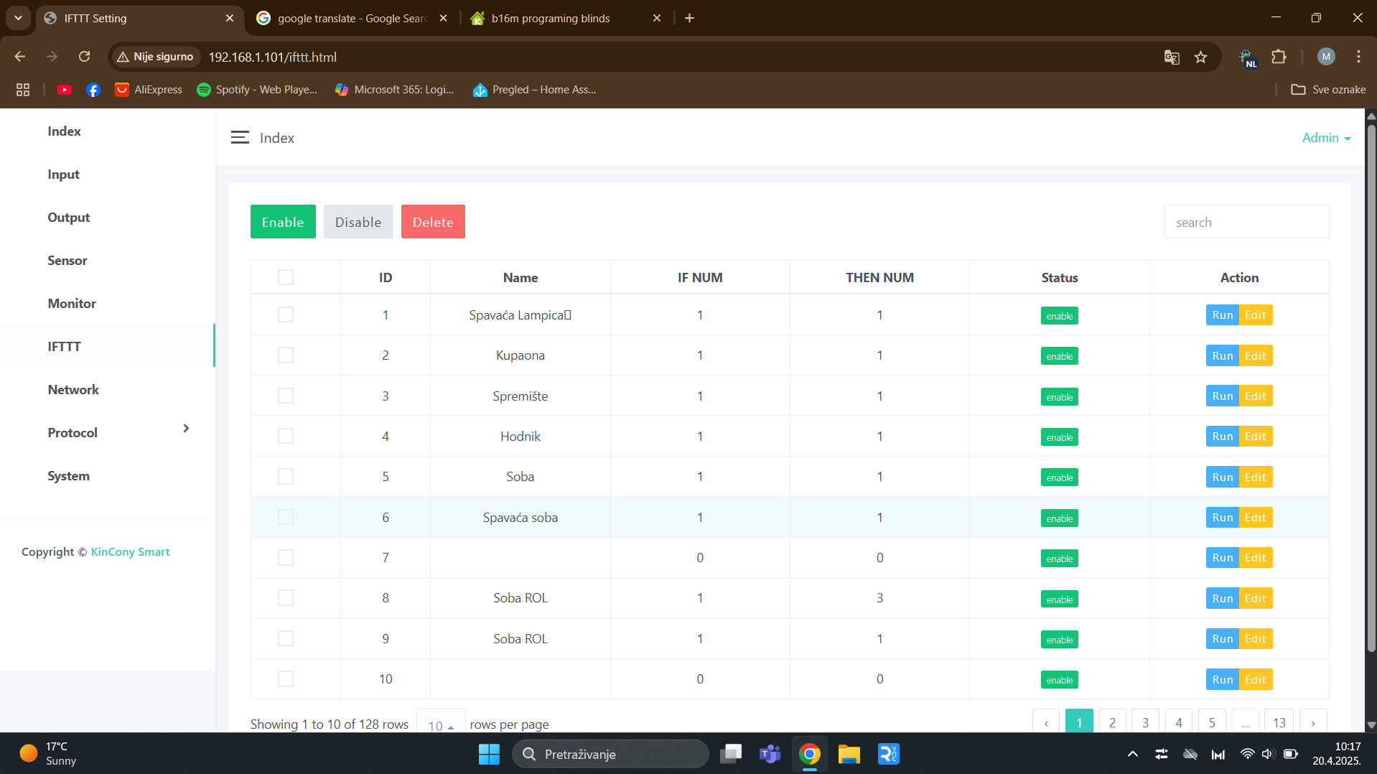1377x774 pixels.
Task: Click Edit button for Hodnik row
Action: 1255,437
